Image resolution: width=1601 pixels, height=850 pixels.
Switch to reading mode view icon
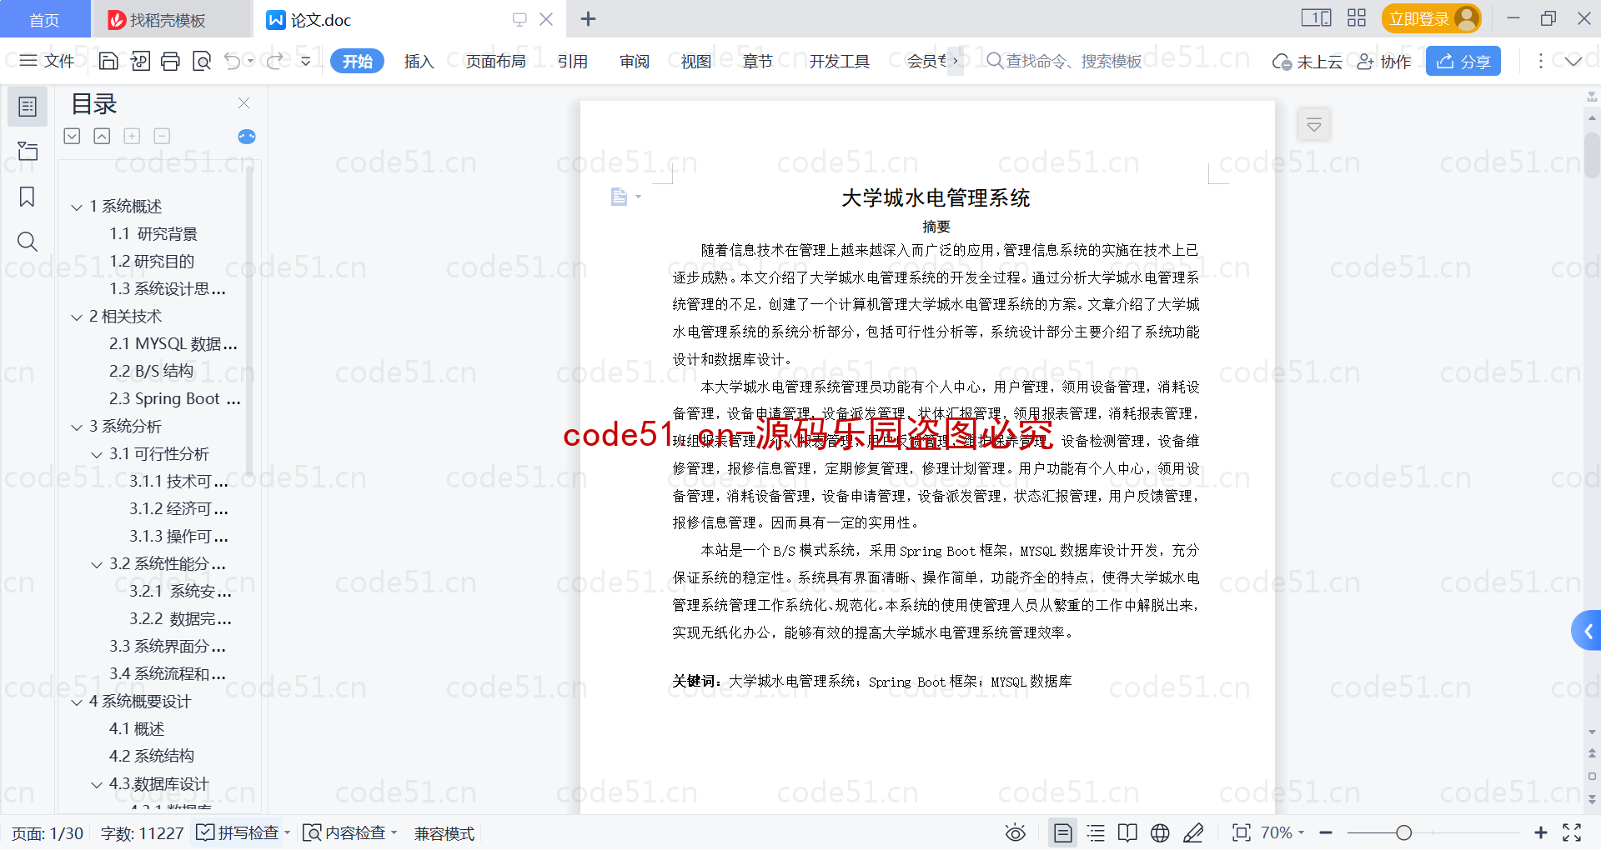tap(1127, 832)
